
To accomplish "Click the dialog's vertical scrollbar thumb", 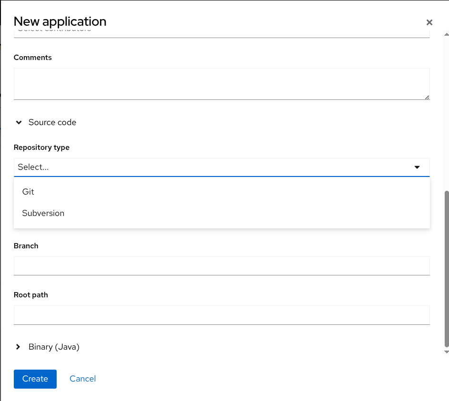I will click(x=446, y=269).
